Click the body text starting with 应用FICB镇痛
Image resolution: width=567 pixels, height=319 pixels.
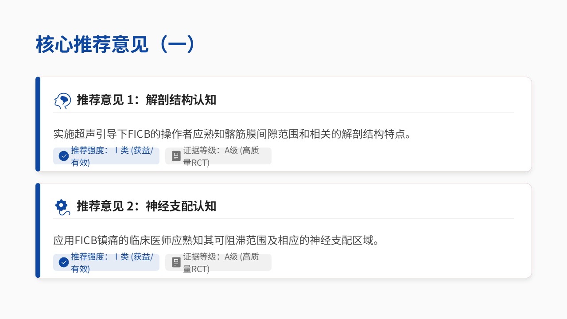(217, 241)
